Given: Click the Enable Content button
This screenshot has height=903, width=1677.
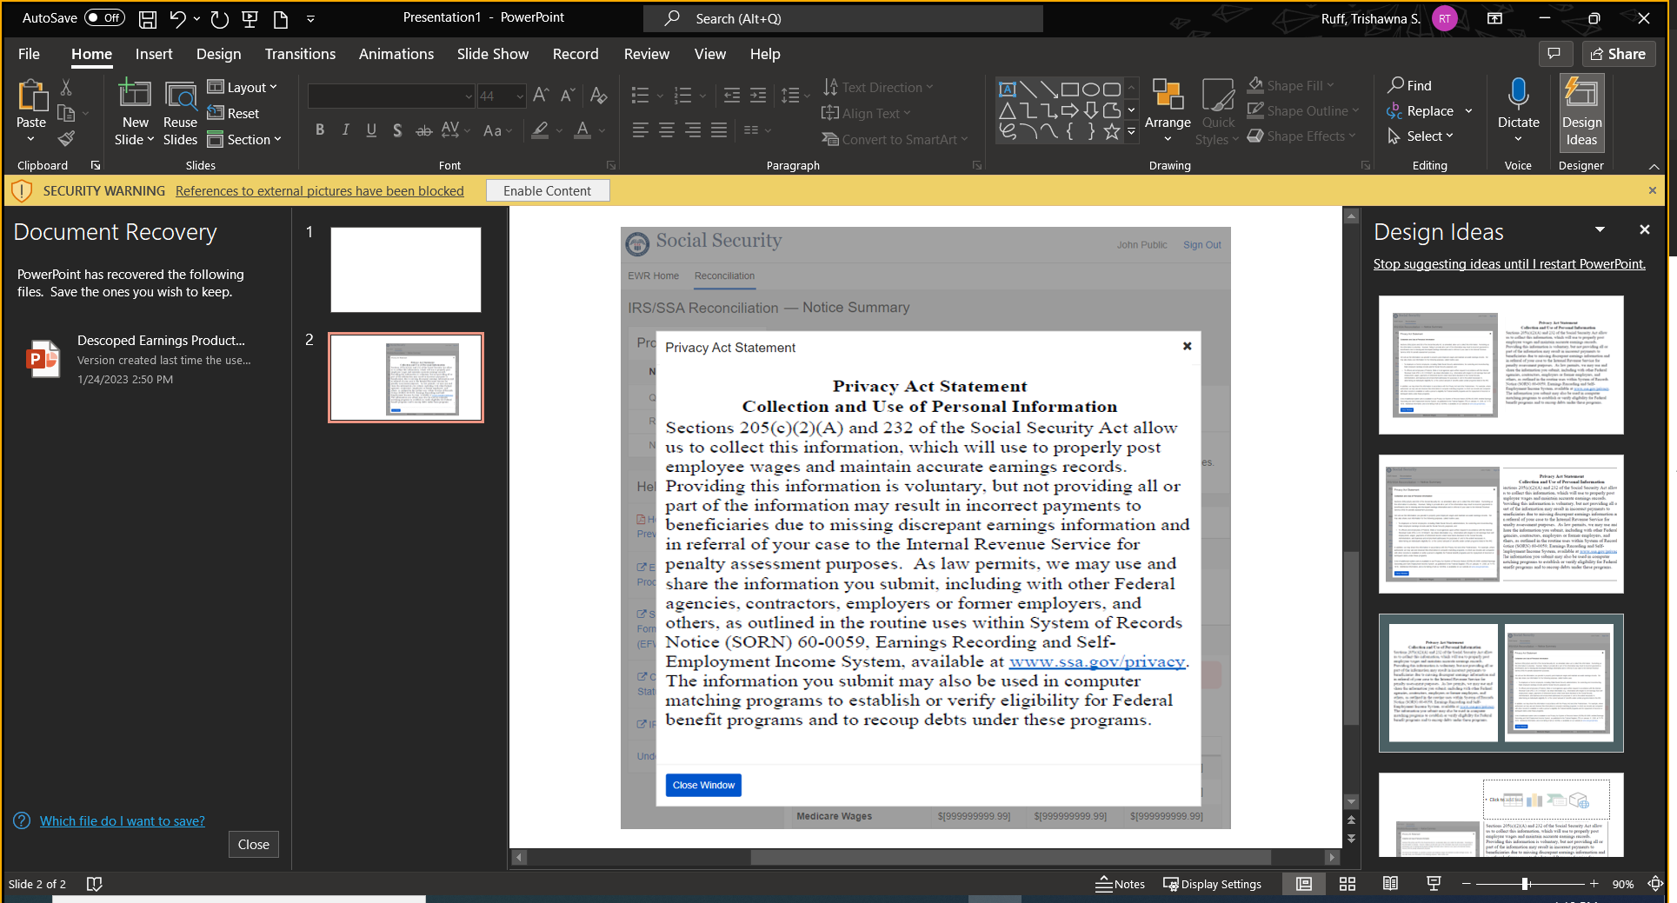Looking at the screenshot, I should (x=547, y=190).
